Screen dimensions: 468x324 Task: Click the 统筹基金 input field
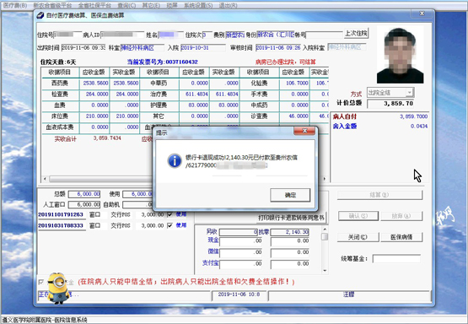[396, 258]
